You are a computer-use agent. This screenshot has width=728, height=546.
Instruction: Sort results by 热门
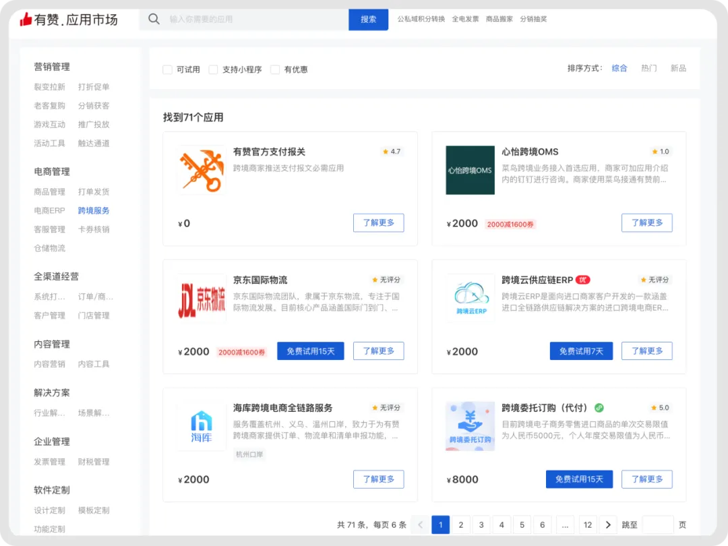(x=648, y=68)
